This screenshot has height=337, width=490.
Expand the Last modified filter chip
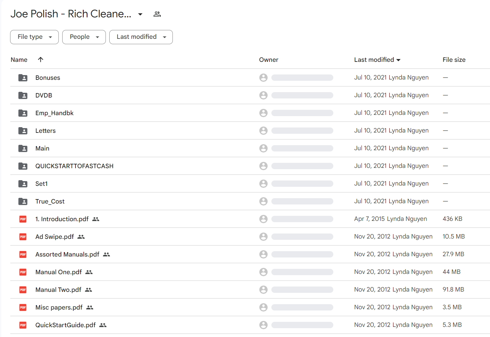point(141,37)
